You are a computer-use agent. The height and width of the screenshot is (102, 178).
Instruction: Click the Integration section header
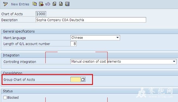11,55
